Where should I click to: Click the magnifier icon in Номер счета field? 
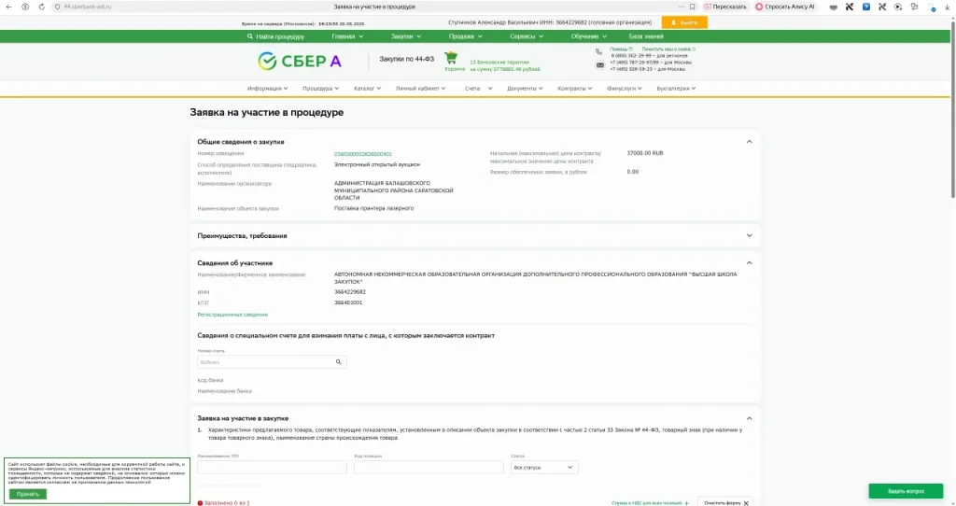(338, 362)
